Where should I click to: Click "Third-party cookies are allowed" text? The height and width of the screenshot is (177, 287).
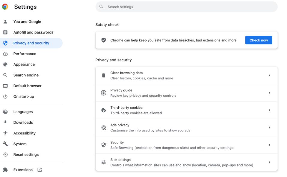[136, 113]
